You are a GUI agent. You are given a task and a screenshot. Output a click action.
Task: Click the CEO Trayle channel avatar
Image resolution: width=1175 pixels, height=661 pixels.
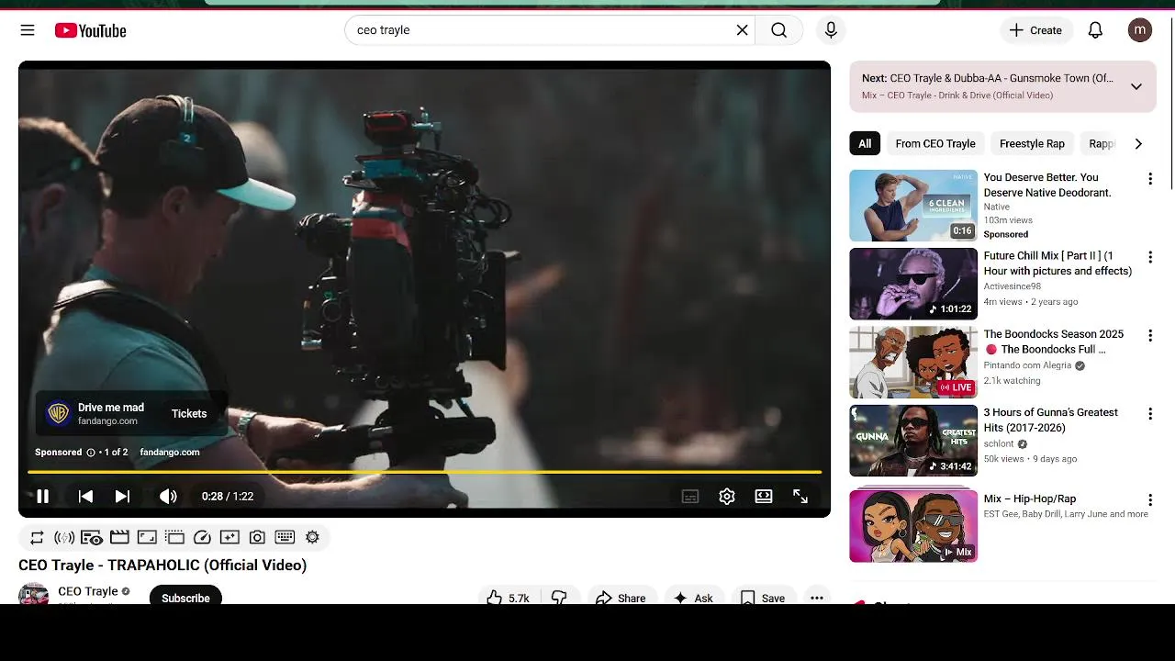[34, 594]
